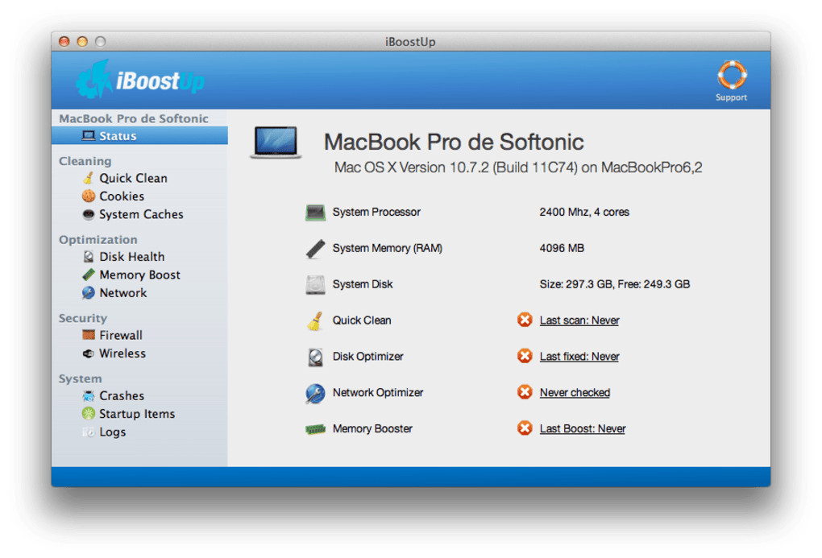822x558 pixels.
Task: Click the '2400 Mhz, 4 cores' value
Action: pos(584,213)
